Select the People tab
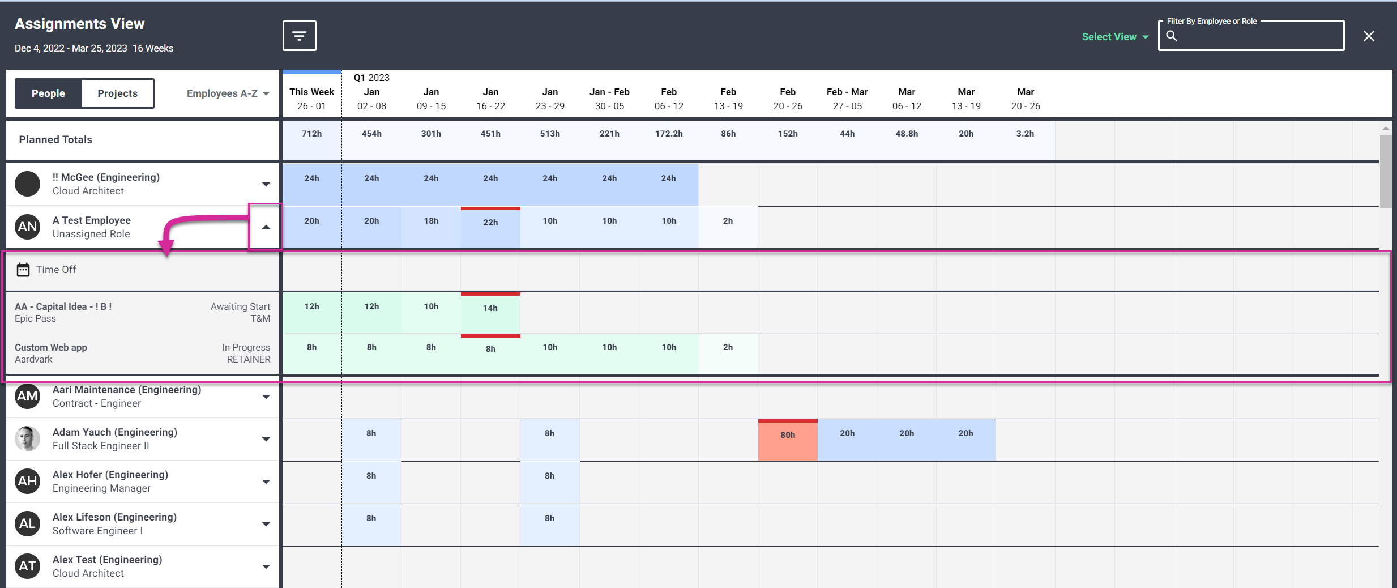This screenshot has width=1397, height=588. (48, 93)
